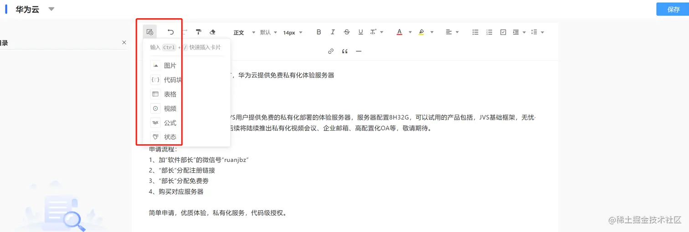Click the insert card icon
Screen dimensions: 689x232
pyautogui.click(x=149, y=32)
